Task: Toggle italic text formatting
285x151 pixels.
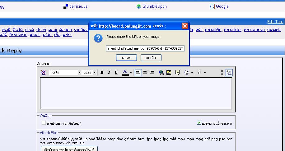Action: pyautogui.click(x=109, y=73)
